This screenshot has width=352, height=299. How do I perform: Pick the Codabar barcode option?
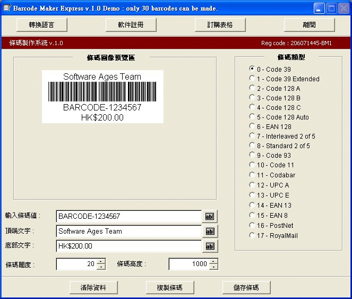tap(252, 175)
